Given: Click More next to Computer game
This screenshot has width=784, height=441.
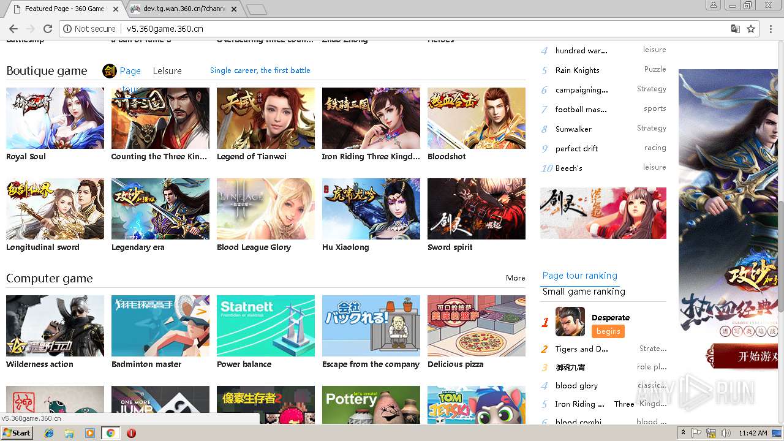Looking at the screenshot, I should coord(515,278).
